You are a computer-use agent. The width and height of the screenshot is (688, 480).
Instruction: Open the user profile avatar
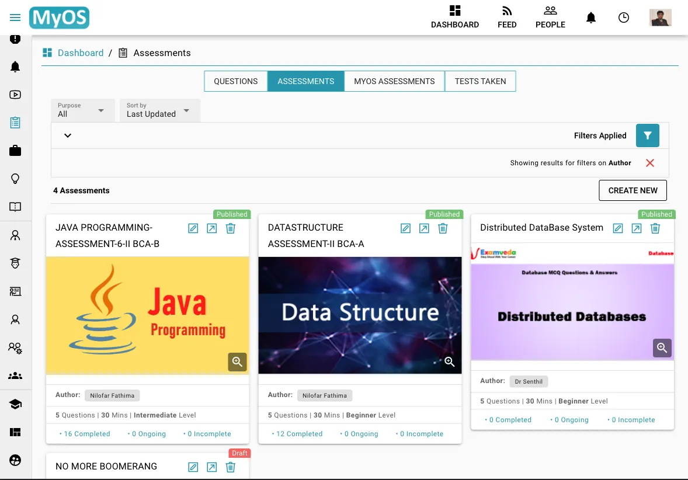click(x=661, y=18)
